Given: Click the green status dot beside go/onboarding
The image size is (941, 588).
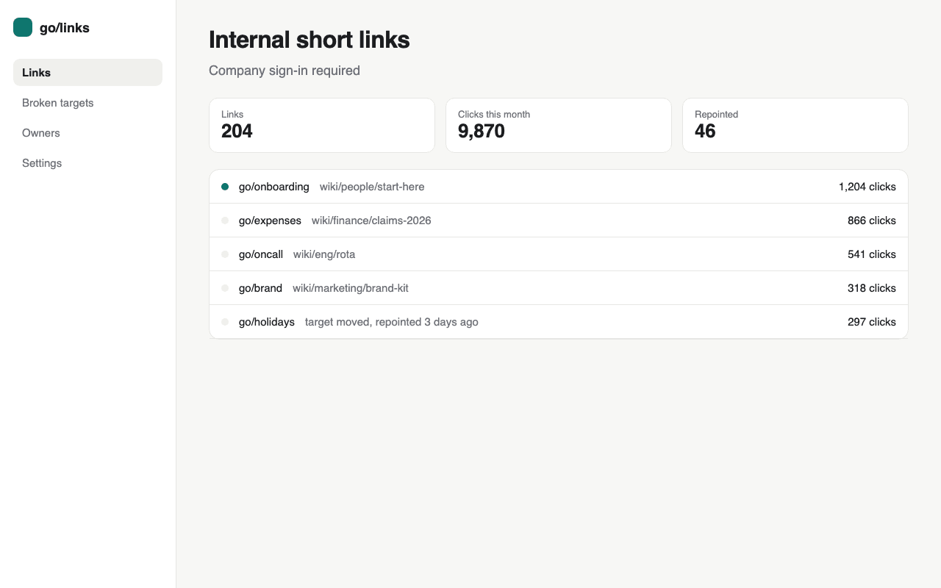Looking at the screenshot, I should [225, 187].
